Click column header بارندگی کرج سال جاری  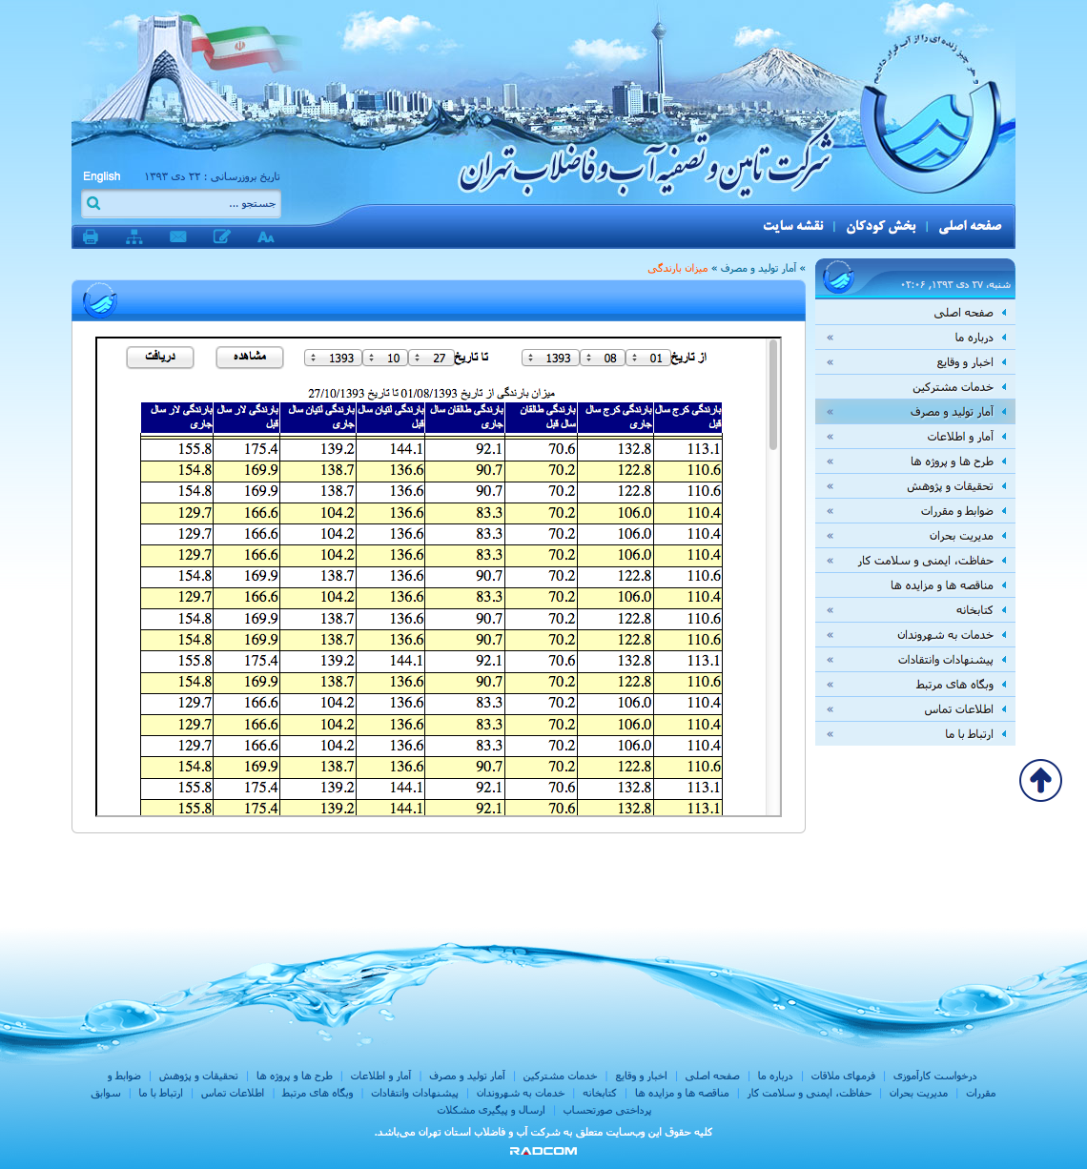[616, 418]
